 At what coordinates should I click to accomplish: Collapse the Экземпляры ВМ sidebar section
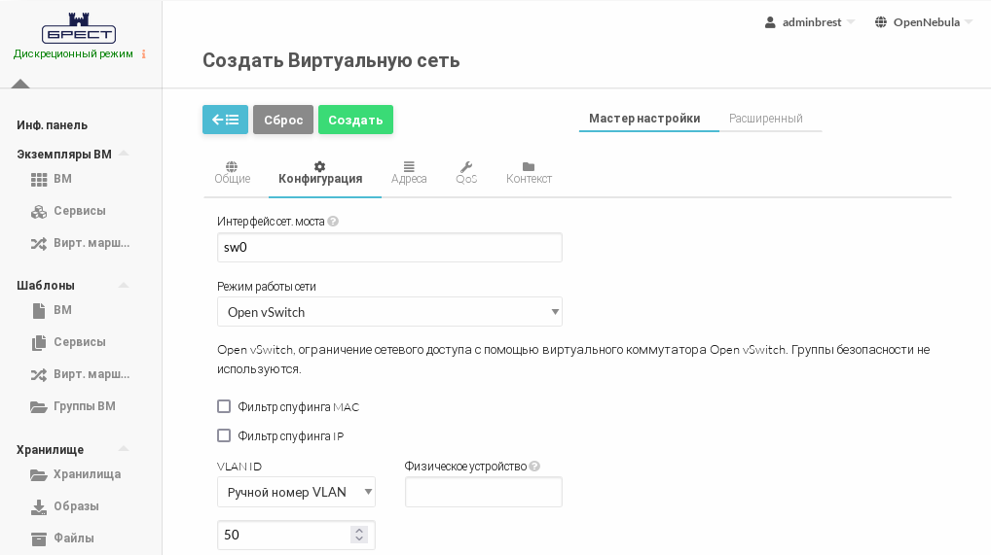[x=124, y=154]
